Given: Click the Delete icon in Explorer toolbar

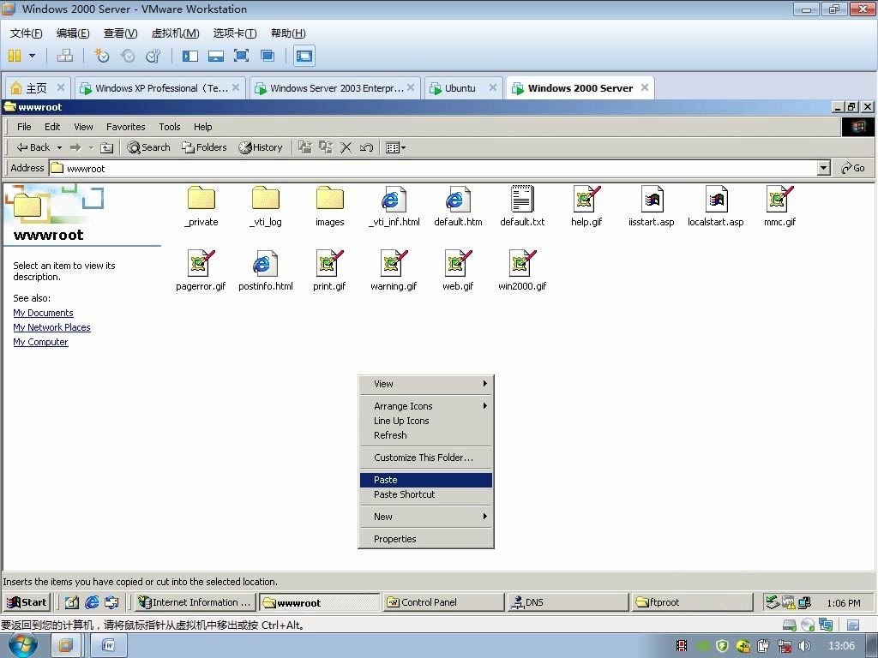Looking at the screenshot, I should (x=346, y=147).
